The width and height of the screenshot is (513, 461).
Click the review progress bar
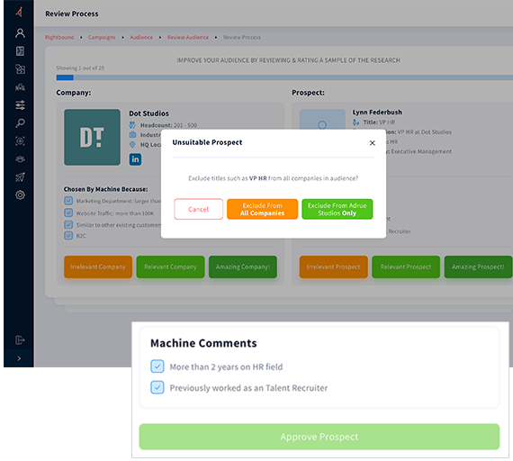pyautogui.click(x=284, y=77)
